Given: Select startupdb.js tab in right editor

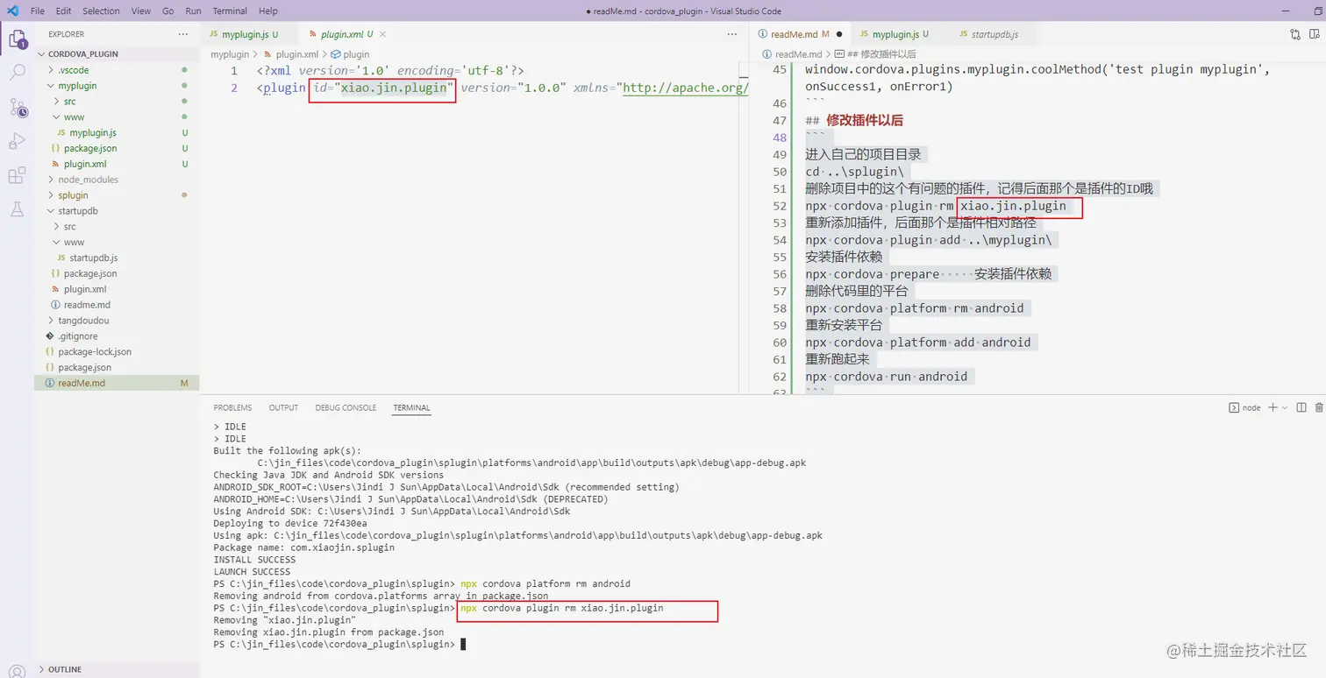Looking at the screenshot, I should pyautogui.click(x=994, y=34).
